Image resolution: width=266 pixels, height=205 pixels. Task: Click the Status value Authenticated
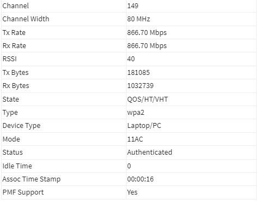click(149, 153)
